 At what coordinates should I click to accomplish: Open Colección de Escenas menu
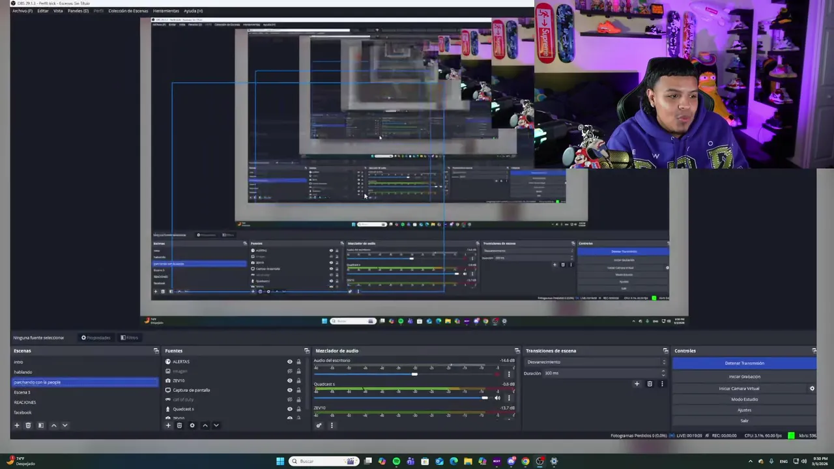pyautogui.click(x=128, y=11)
